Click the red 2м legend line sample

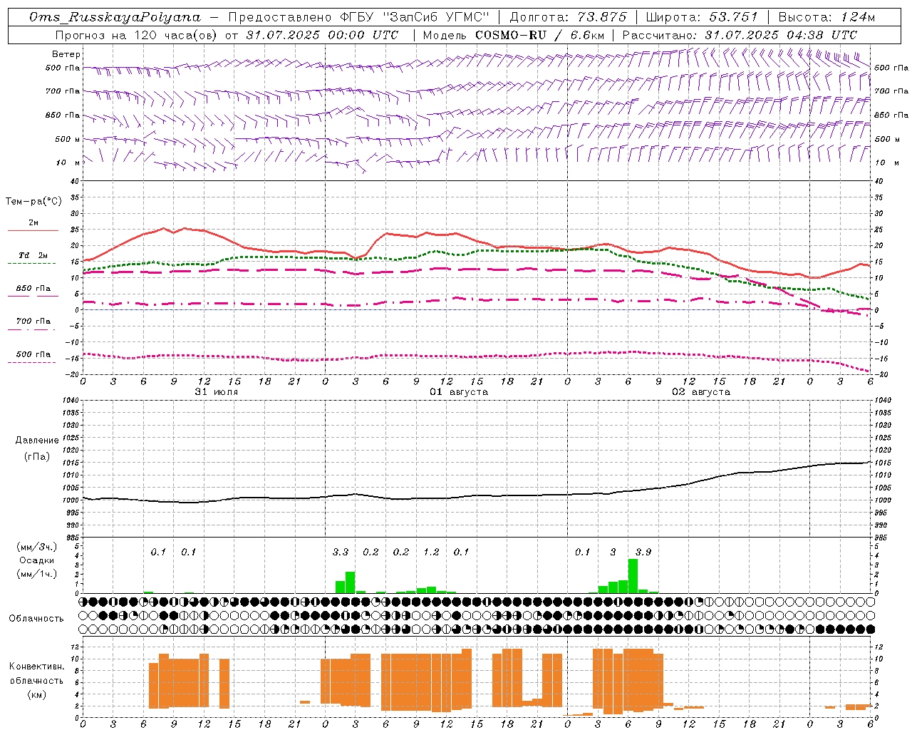(33, 230)
